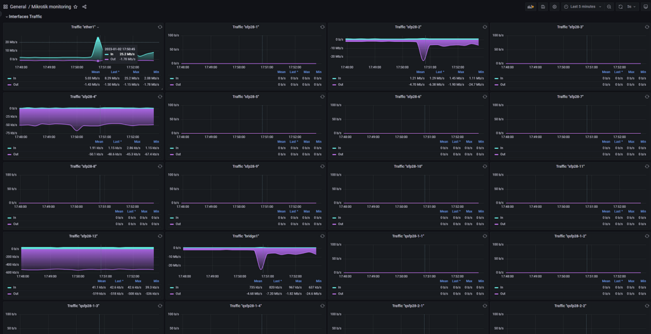651x334 pixels.
Task: Open Traffic "sfp28-4" panel menu
Action: pos(83,97)
